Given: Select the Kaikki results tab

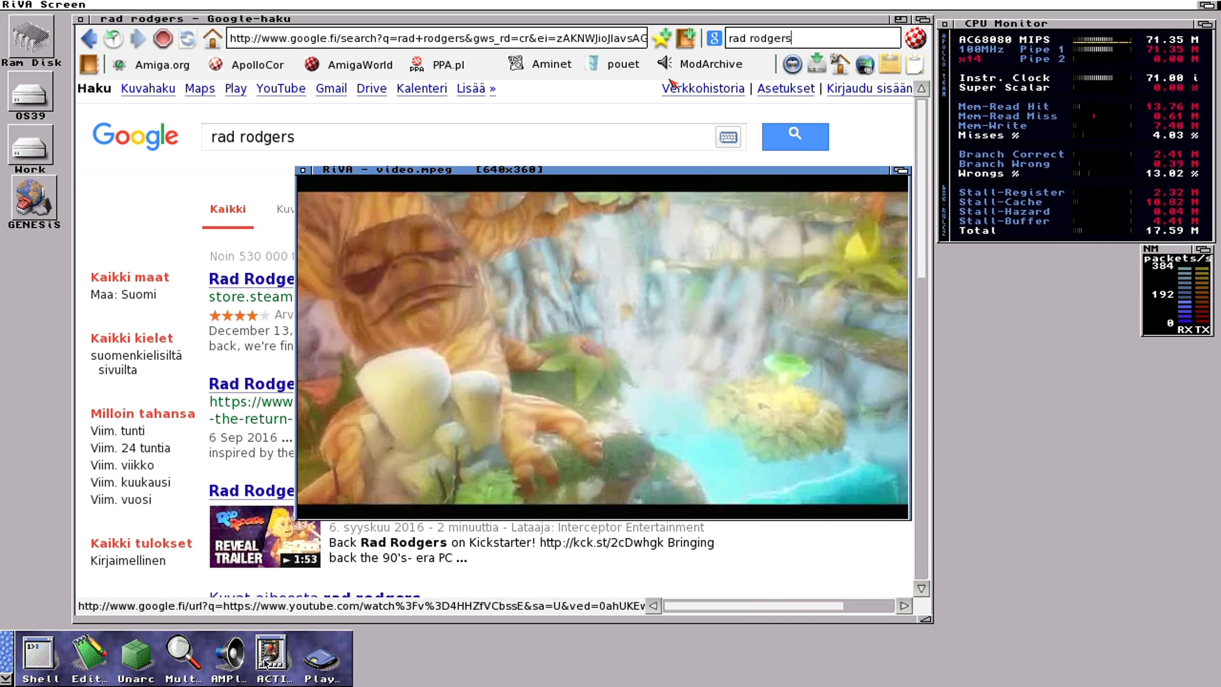Looking at the screenshot, I should (x=228, y=209).
